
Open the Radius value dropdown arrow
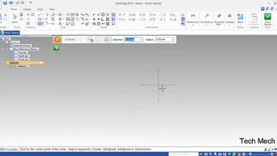[x=172, y=39]
